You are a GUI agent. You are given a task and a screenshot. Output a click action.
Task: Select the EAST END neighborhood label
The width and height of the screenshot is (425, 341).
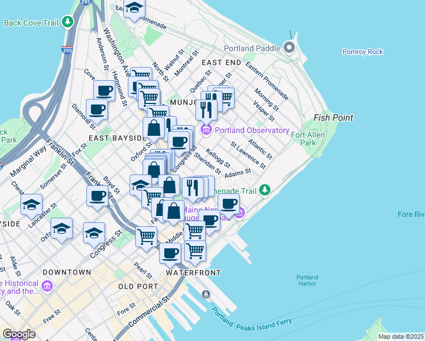222,63
